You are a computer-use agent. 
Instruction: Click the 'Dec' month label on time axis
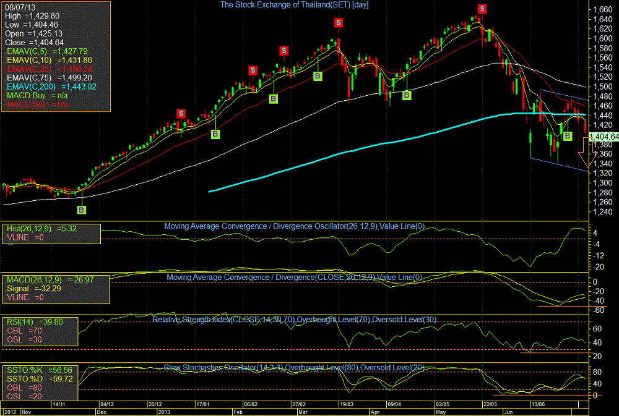[x=102, y=412]
